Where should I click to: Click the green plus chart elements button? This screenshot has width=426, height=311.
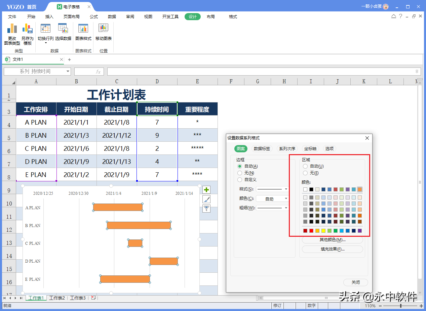[x=206, y=190]
